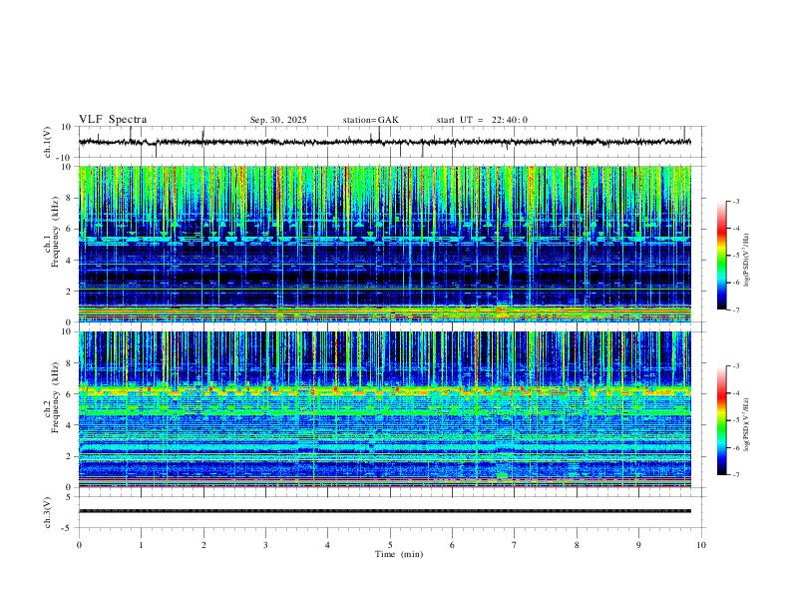This screenshot has width=790, height=611.
Task: Click the time axis tick label "0"
Action: 79,545
